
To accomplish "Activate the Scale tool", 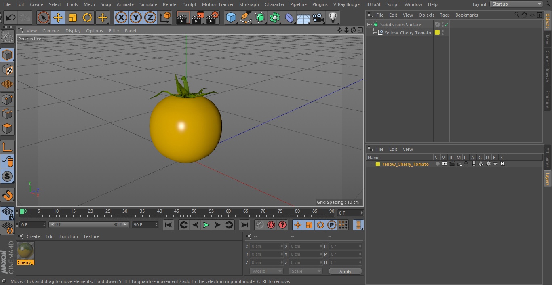I will pos(73,18).
